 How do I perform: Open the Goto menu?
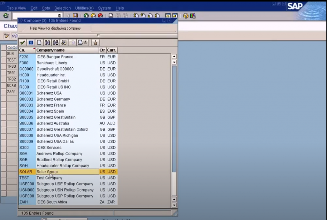46,8
